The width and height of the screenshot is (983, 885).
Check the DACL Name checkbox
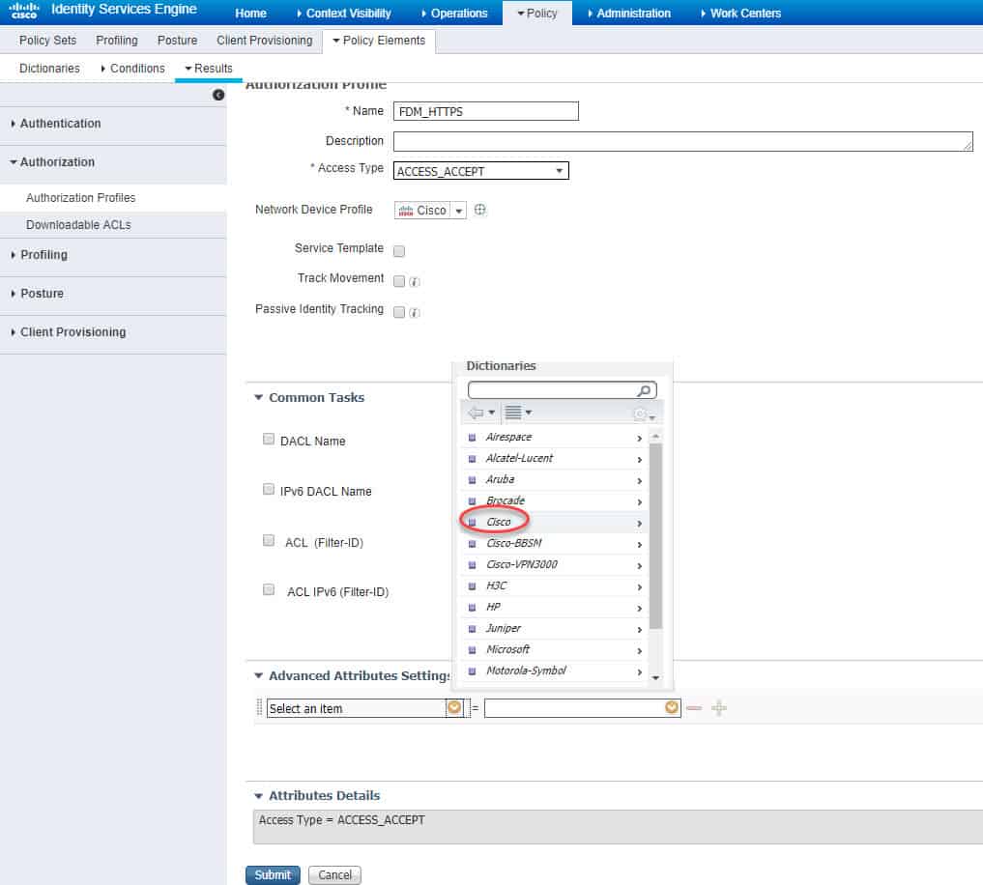(269, 439)
